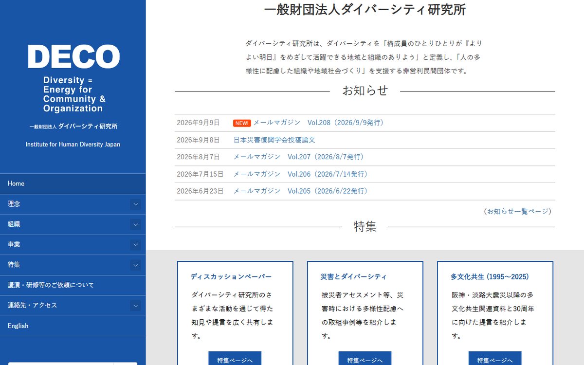Open 講演・研修等のご依頼について page
Viewport: 584px width, 365px height.
click(x=73, y=285)
